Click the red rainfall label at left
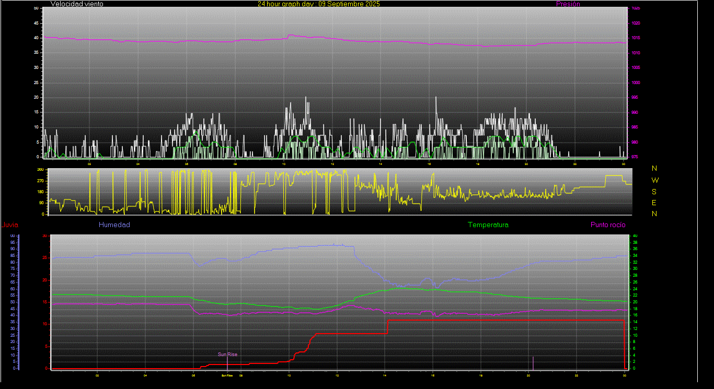714x389 pixels. click(10, 225)
